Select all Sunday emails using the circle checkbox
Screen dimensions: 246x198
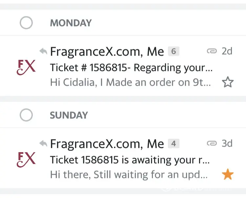click(x=26, y=115)
